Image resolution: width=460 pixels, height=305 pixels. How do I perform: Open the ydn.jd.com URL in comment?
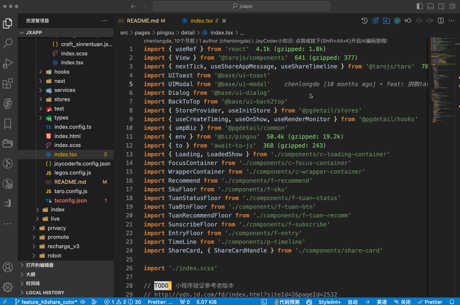(x=246, y=294)
